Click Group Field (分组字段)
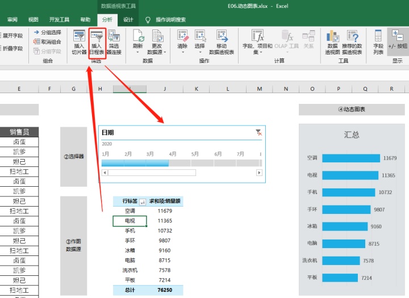The height and width of the screenshot is (298, 409). pos(47,51)
